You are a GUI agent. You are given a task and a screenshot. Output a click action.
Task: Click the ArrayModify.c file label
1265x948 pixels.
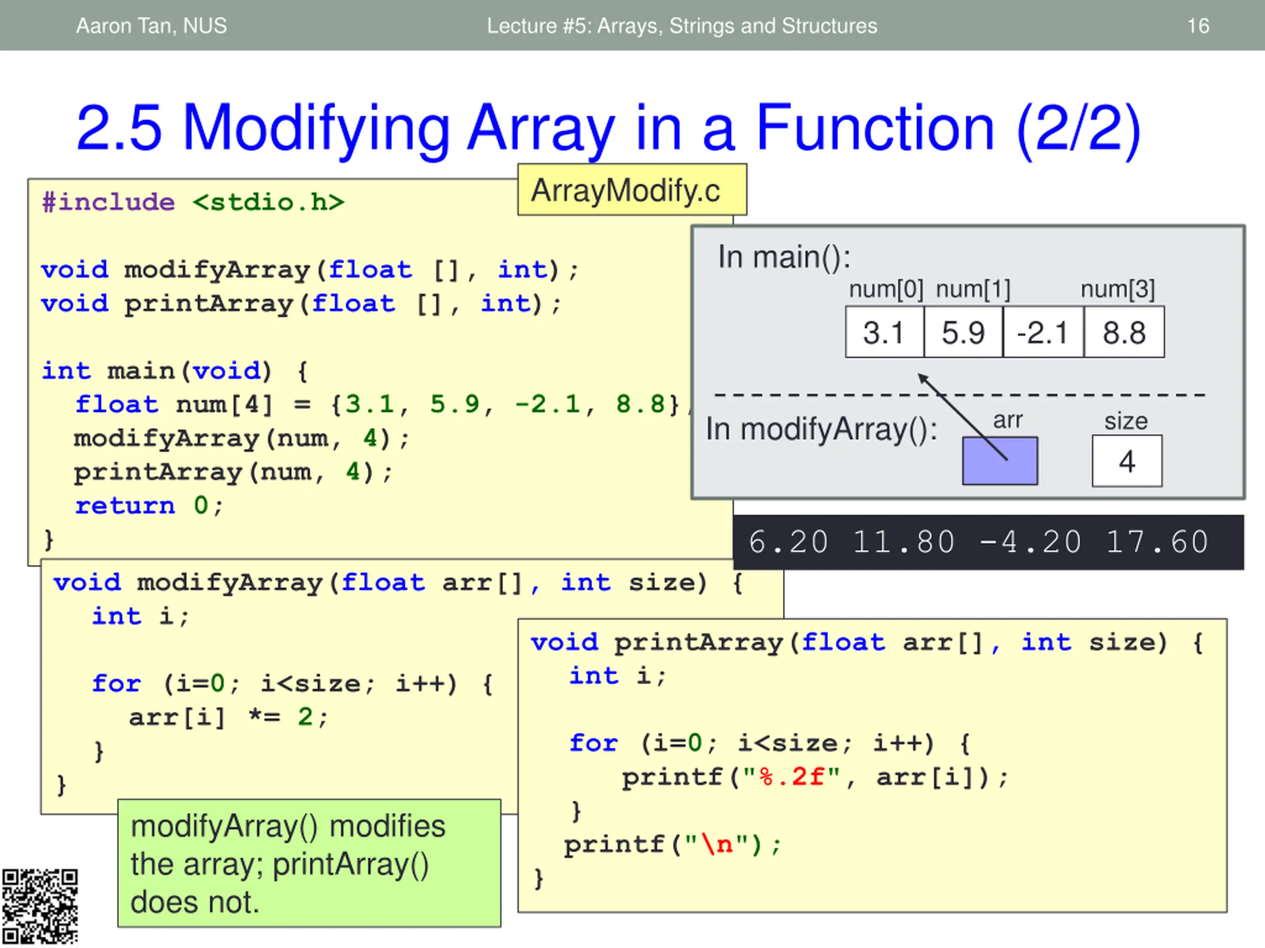632,190
